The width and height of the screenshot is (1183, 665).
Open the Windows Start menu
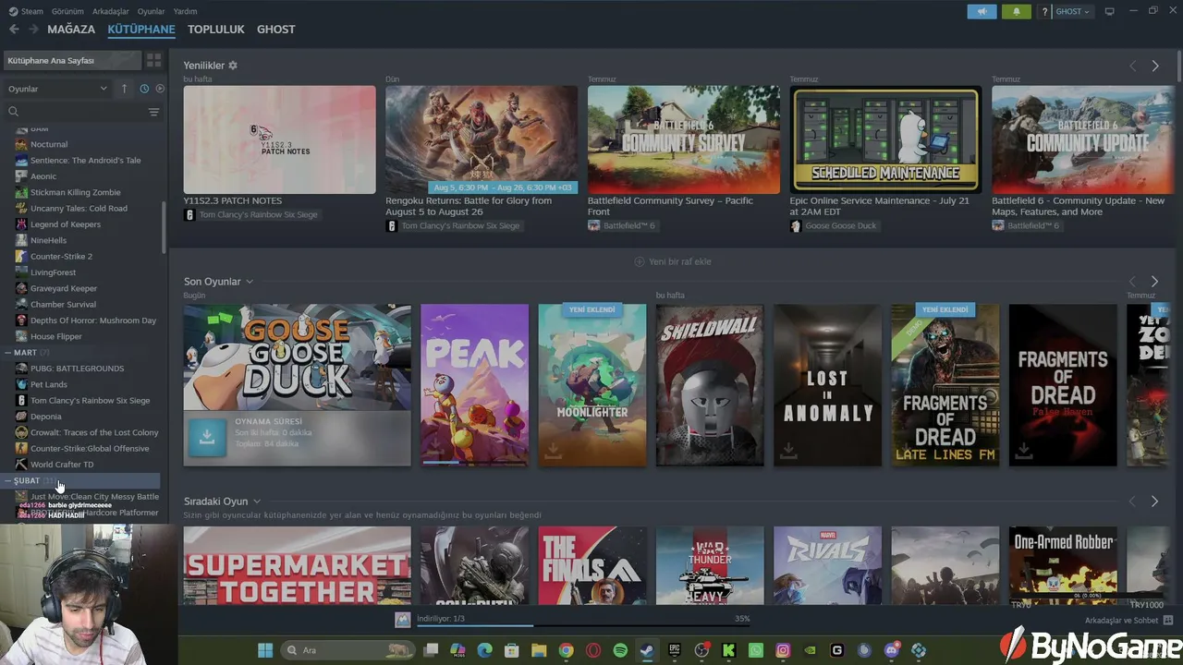point(265,650)
